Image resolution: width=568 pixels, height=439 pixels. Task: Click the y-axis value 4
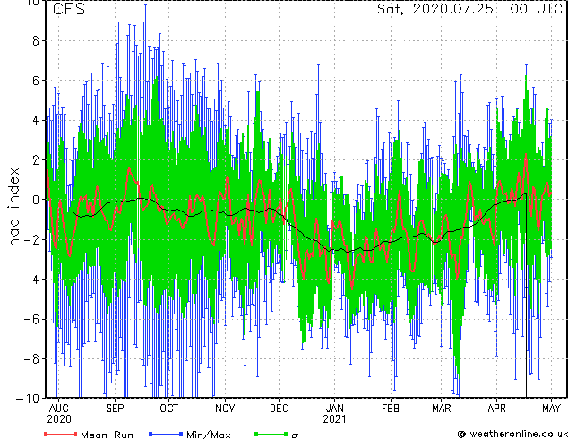pos(35,121)
